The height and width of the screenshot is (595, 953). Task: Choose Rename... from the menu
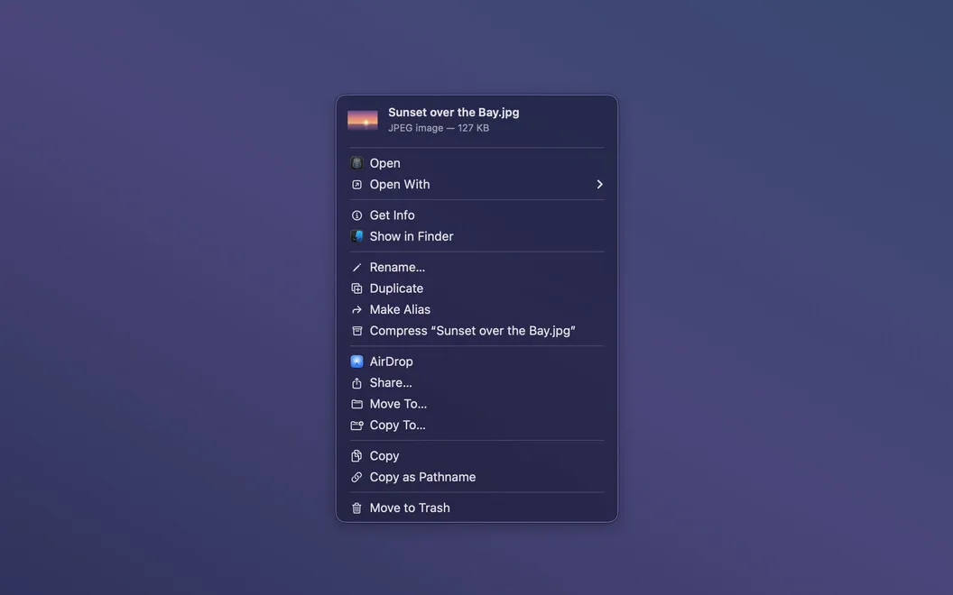click(476, 267)
